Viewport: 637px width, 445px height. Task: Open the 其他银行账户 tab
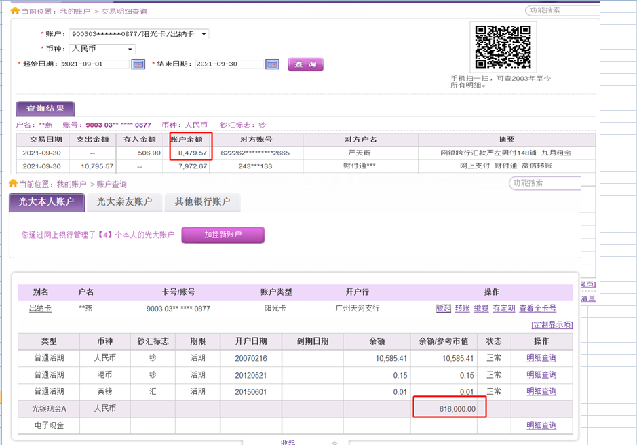(x=202, y=202)
